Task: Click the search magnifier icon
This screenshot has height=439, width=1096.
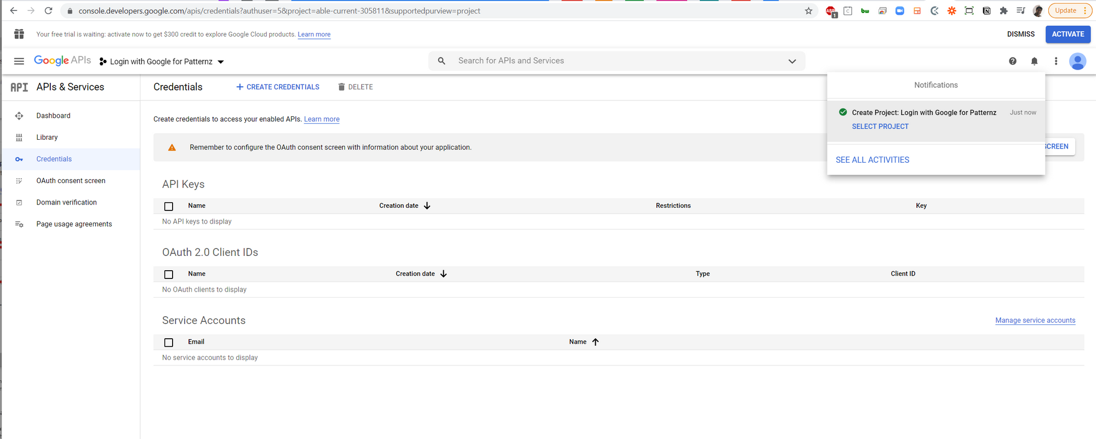Action: [x=442, y=61]
